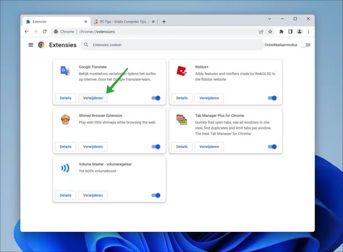343x252 pixels.
Task: Go back with the browser back arrow
Action: (x=26, y=32)
